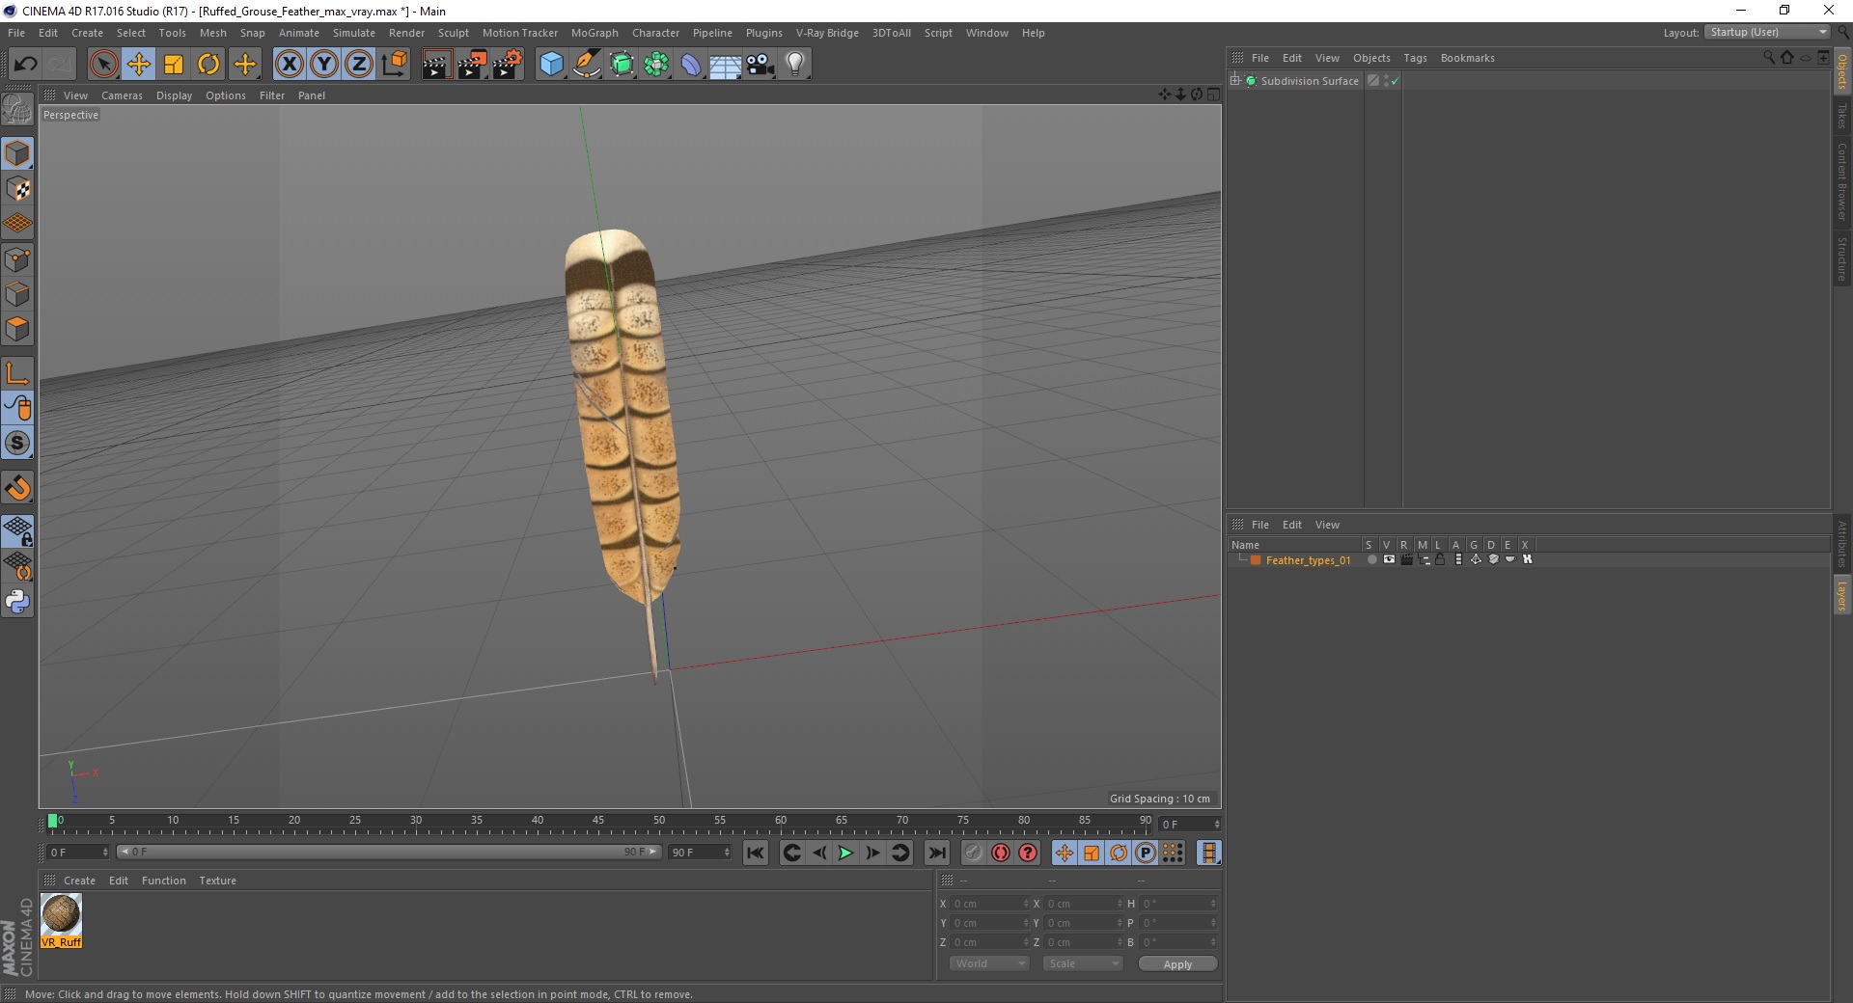Toggle Autokeying red button
Screen dimensions: 1853x1003
(x=1001, y=853)
